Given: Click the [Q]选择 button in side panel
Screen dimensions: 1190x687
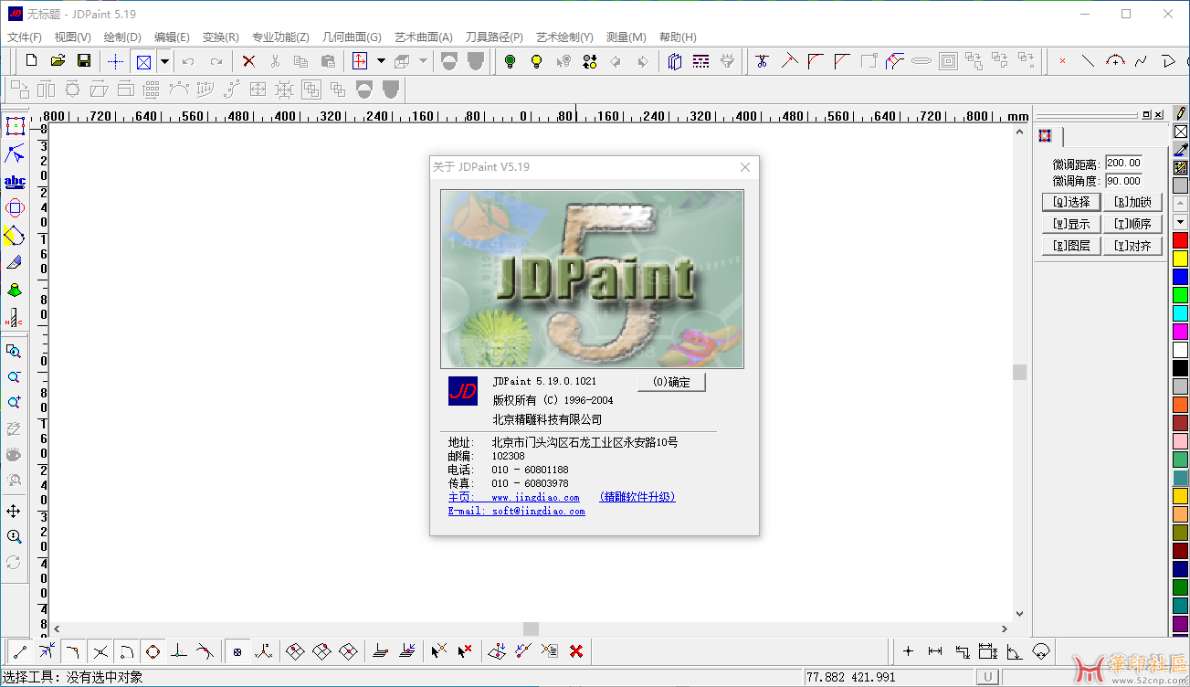Looking at the screenshot, I should pos(1071,202).
